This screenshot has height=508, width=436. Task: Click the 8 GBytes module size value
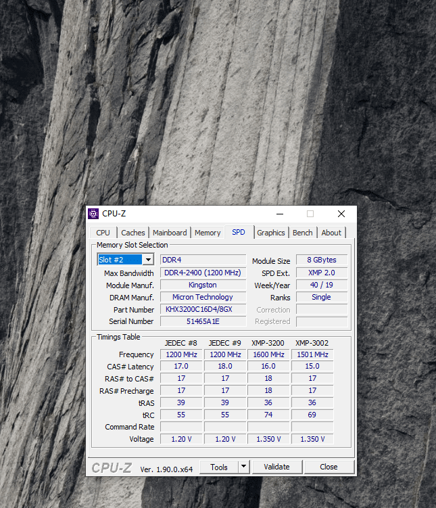coord(322,260)
